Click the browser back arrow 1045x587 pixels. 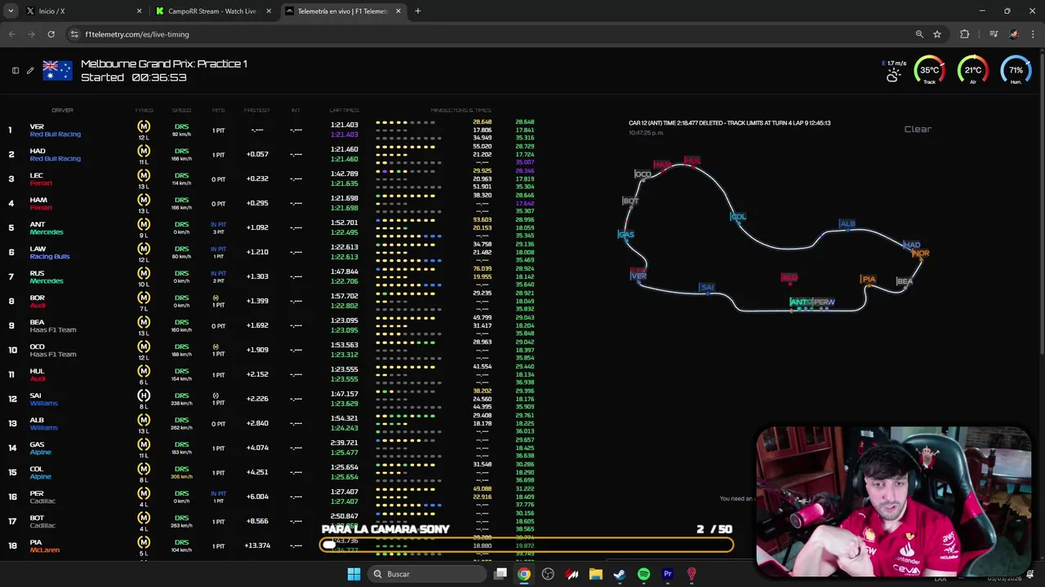coord(11,34)
